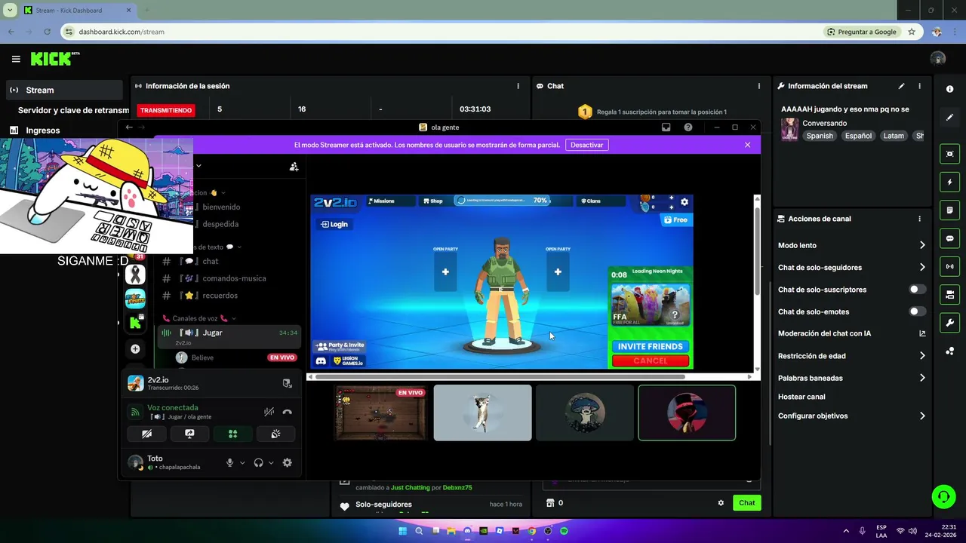The image size is (966, 543).
Task: Open Discord soundboard button in voice panel
Action: tap(275, 434)
